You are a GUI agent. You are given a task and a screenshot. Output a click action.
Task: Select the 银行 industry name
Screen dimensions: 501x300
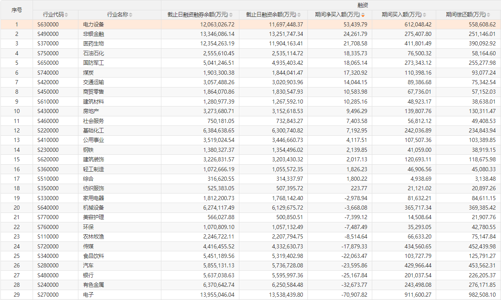pyautogui.click(x=88, y=275)
